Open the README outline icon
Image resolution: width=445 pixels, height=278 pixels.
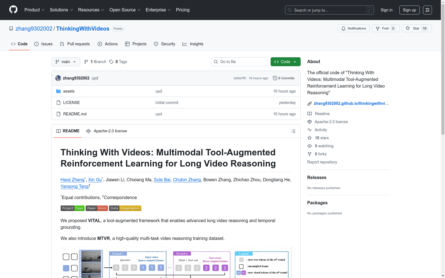pyautogui.click(x=293, y=131)
